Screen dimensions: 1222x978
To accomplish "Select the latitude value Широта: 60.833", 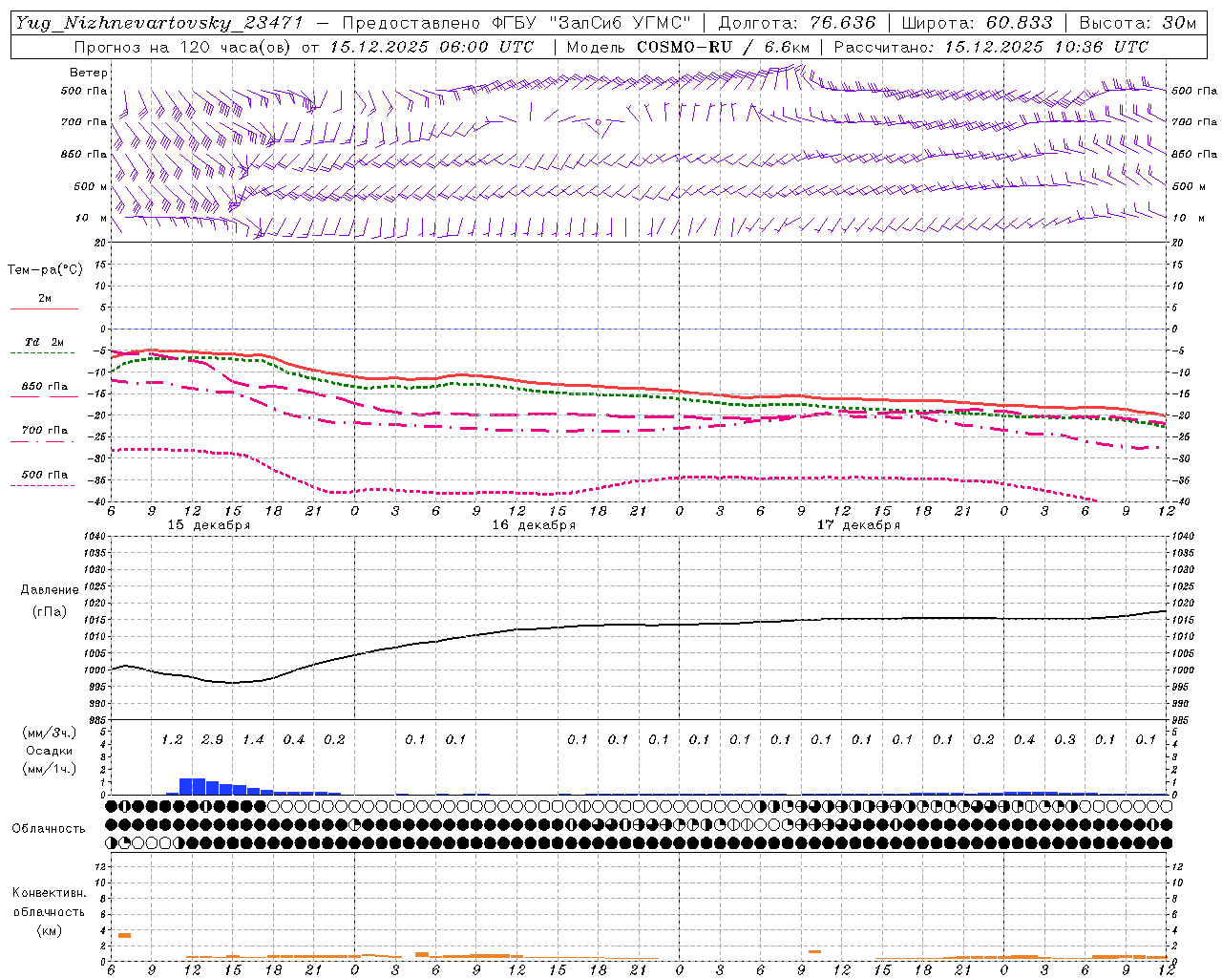I will pyautogui.click(x=977, y=23).
